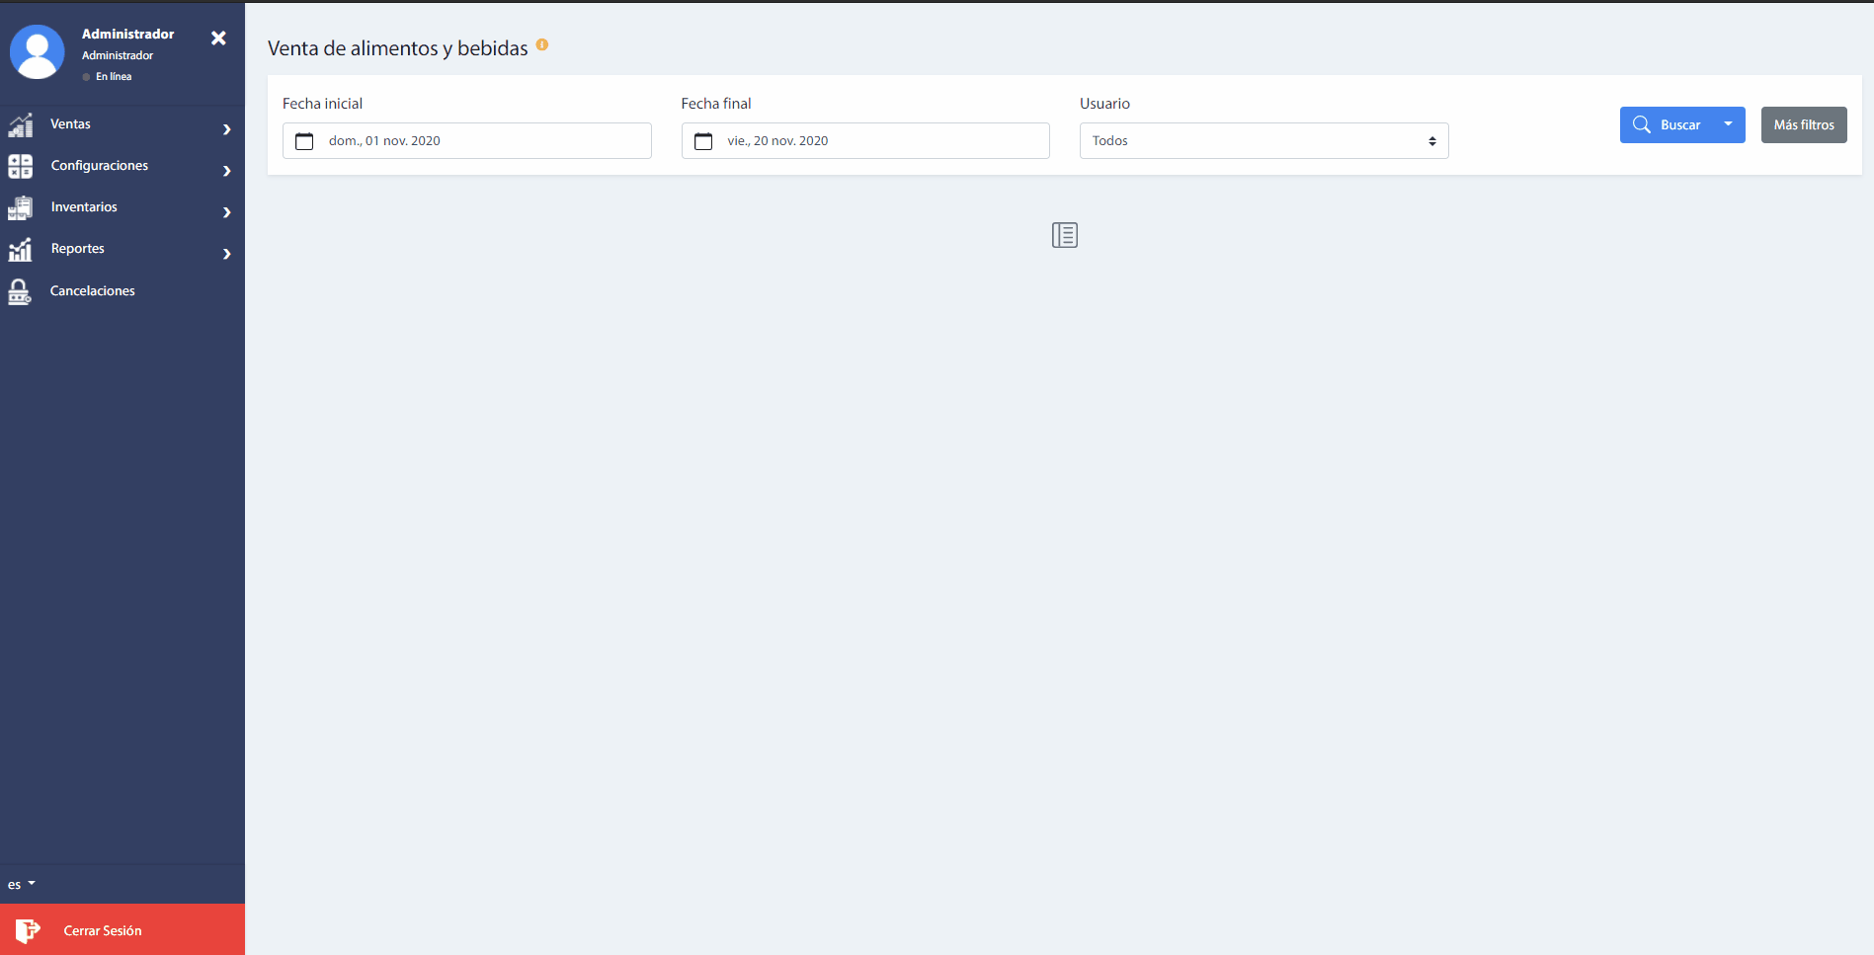Image resolution: width=1874 pixels, height=955 pixels.
Task: Open the Buscar button dropdown arrow
Action: [x=1728, y=124]
